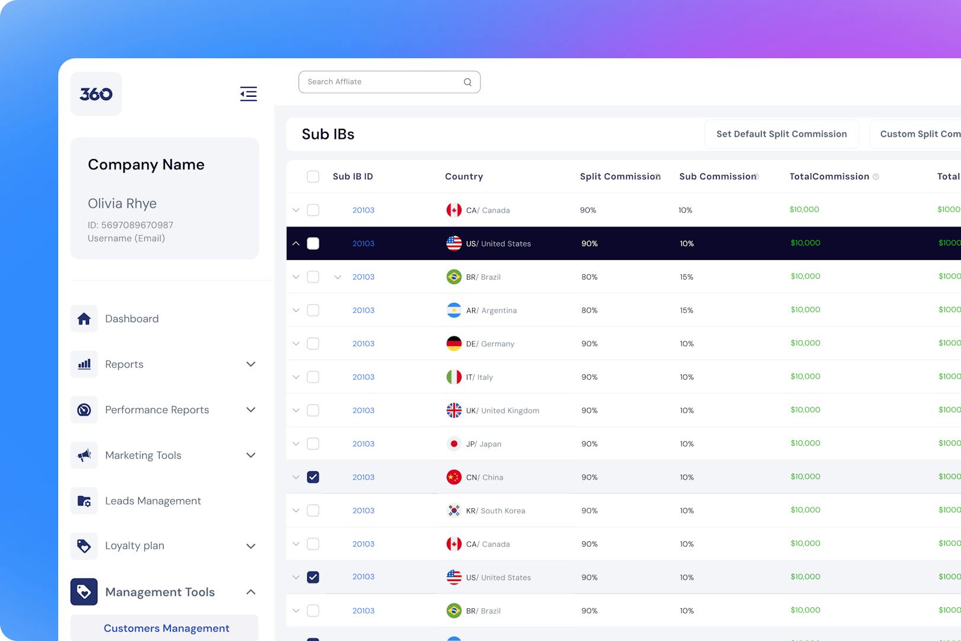This screenshot has height=641, width=961.
Task: Click the TotalCommission info icon
Action: pos(876,177)
